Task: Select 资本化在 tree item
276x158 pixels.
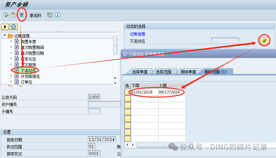Action: tap(28, 59)
